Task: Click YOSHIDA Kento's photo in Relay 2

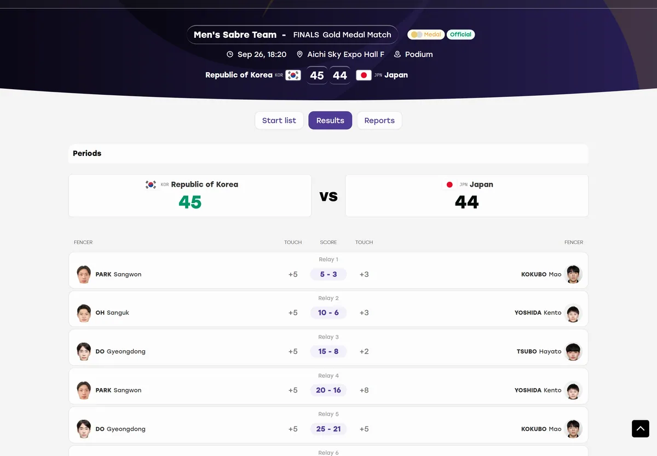Action: [x=573, y=313]
